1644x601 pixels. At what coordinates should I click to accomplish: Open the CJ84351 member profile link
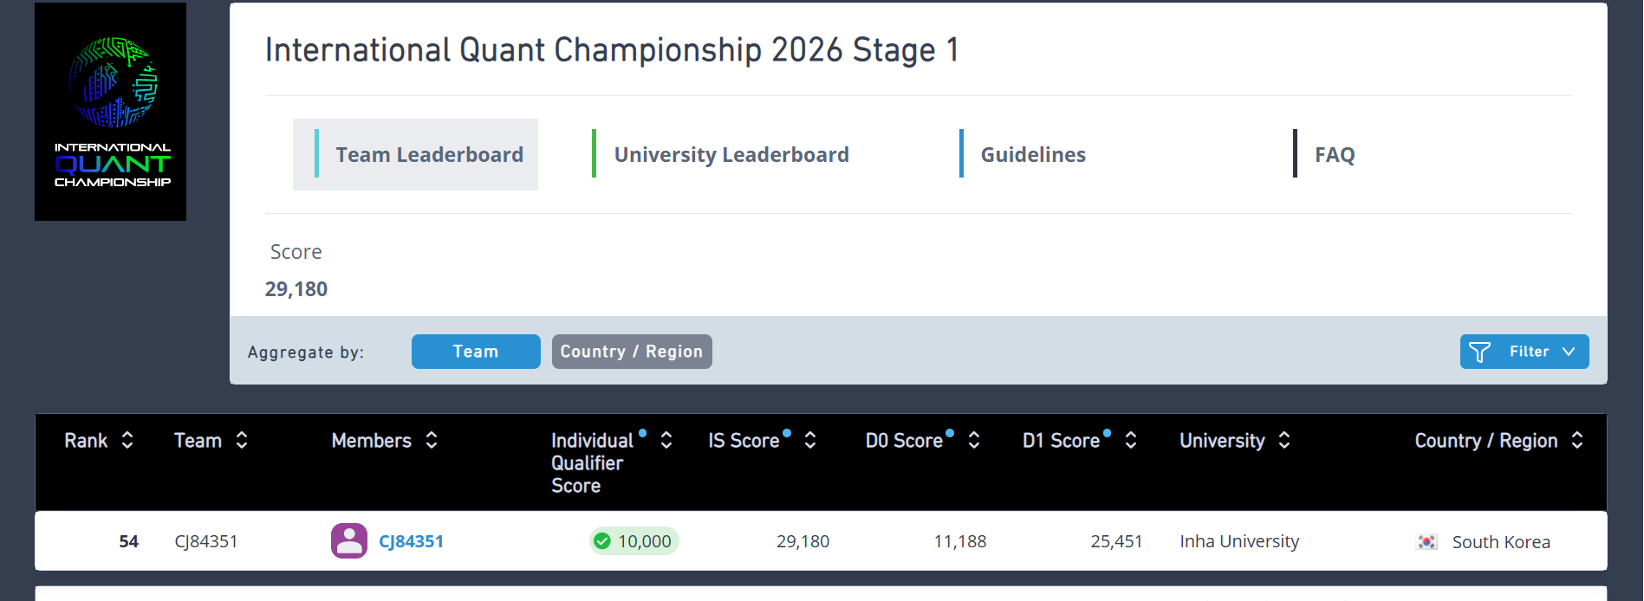pos(411,541)
